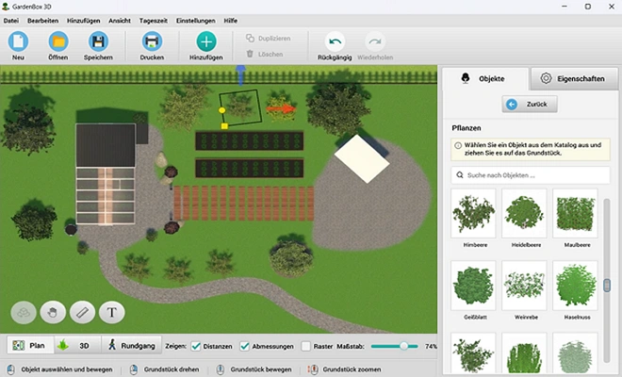
Task: Disable the Abmessungen checkbox
Action: [x=245, y=346]
